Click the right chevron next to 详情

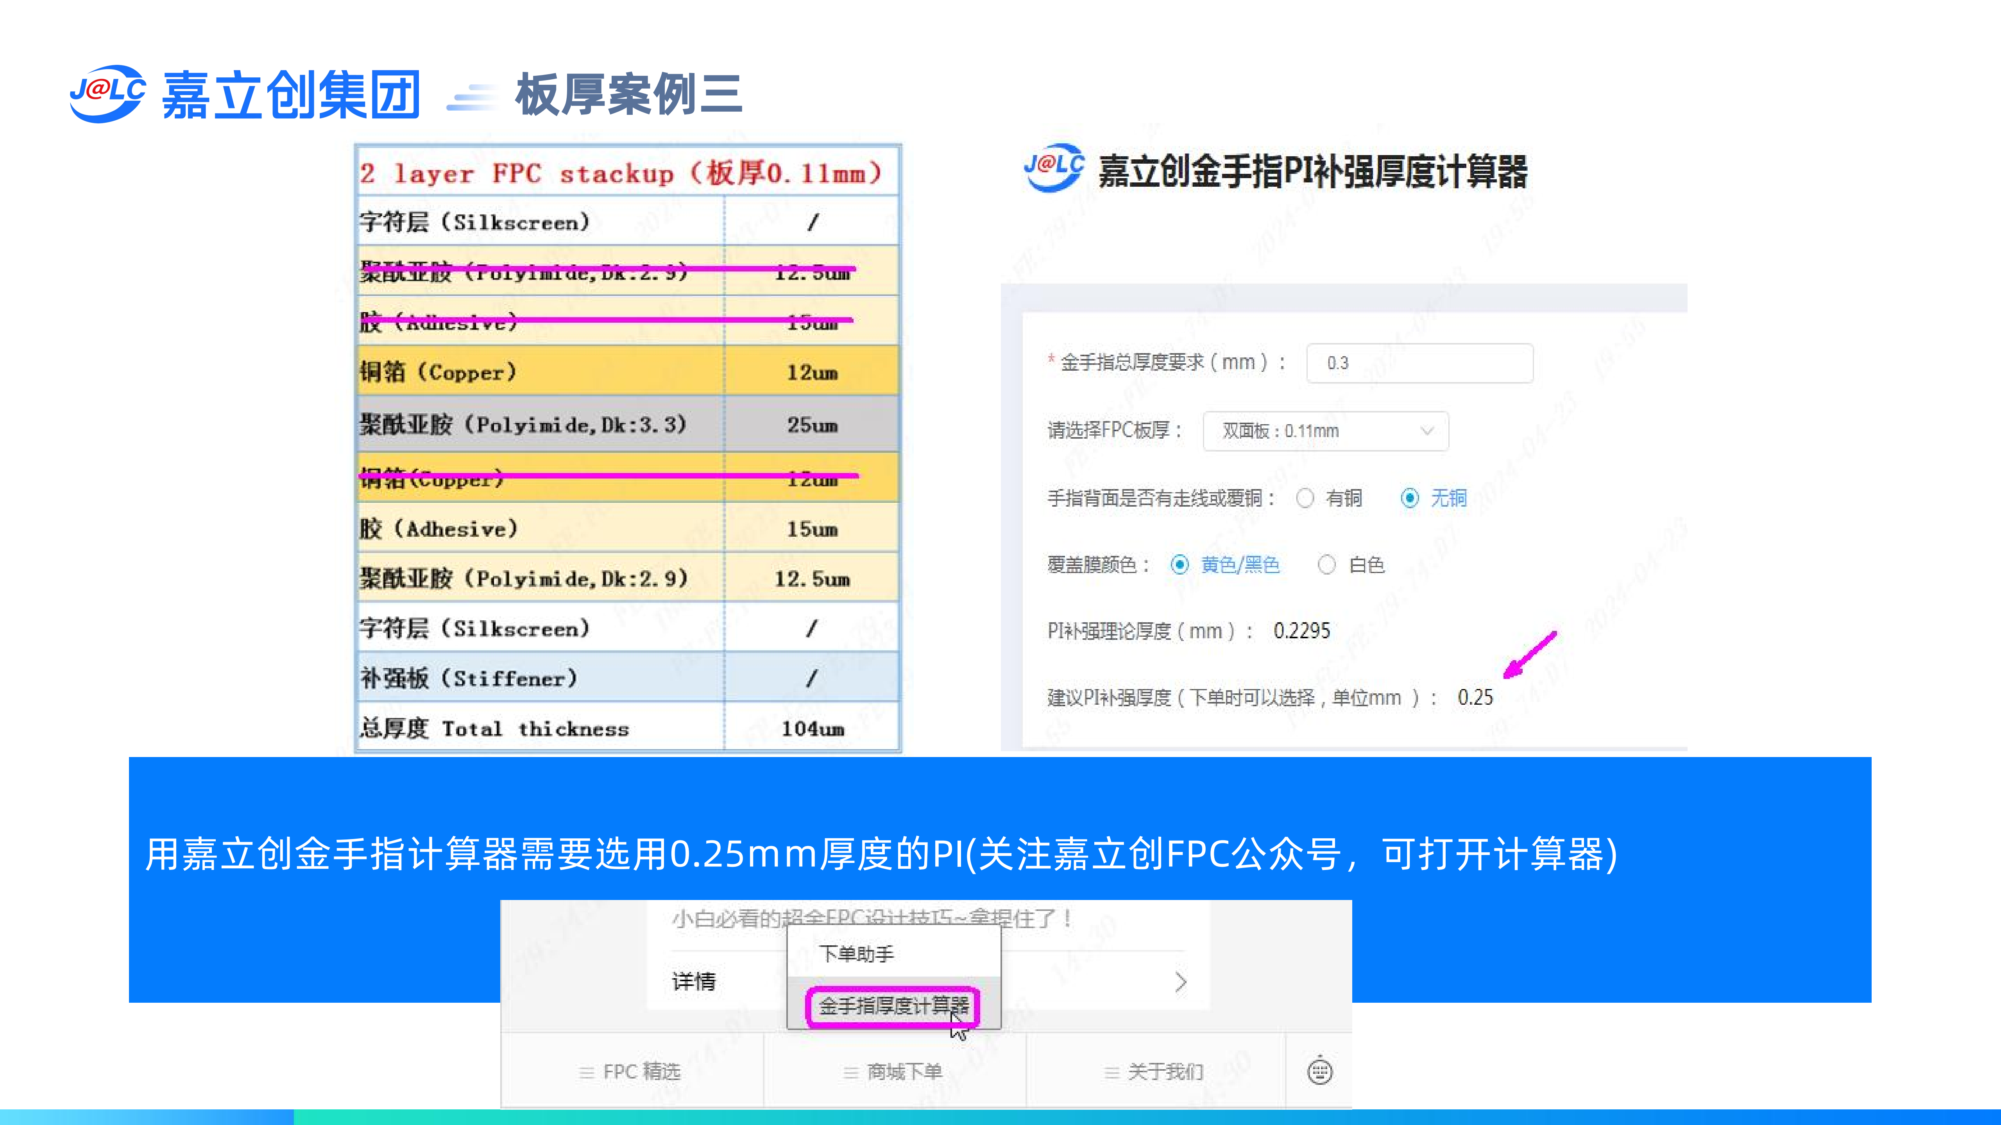[x=1181, y=982]
